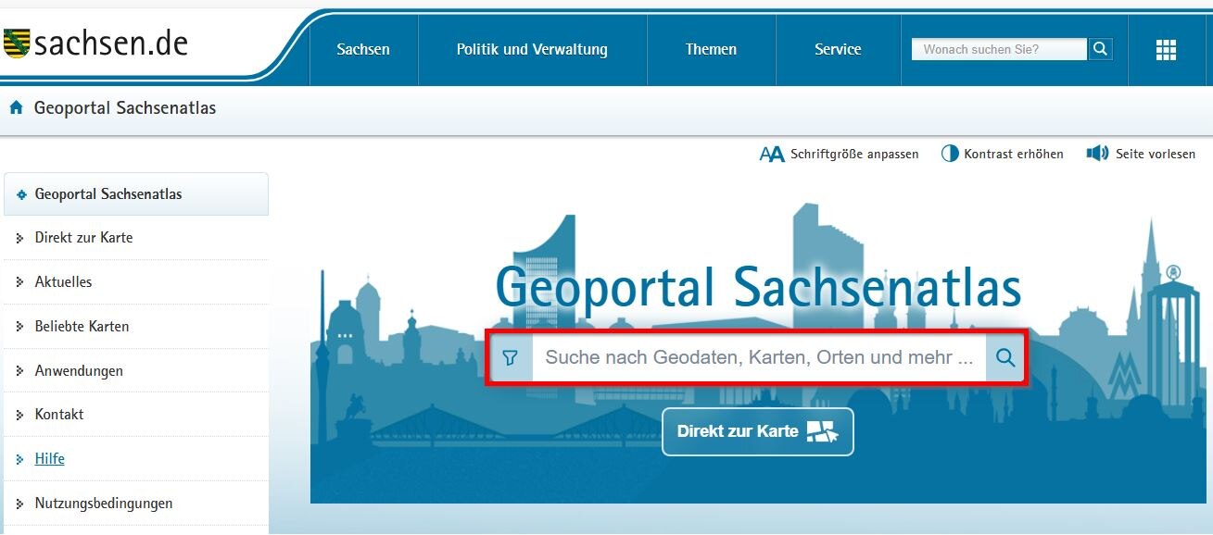Click the magnifier button of Geoportal search
The height and width of the screenshot is (535, 1213).
(x=1005, y=357)
